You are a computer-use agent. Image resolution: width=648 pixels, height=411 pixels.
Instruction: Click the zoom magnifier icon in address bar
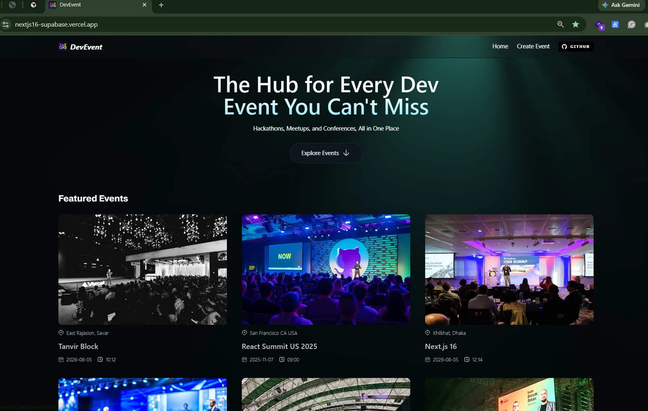click(x=561, y=24)
